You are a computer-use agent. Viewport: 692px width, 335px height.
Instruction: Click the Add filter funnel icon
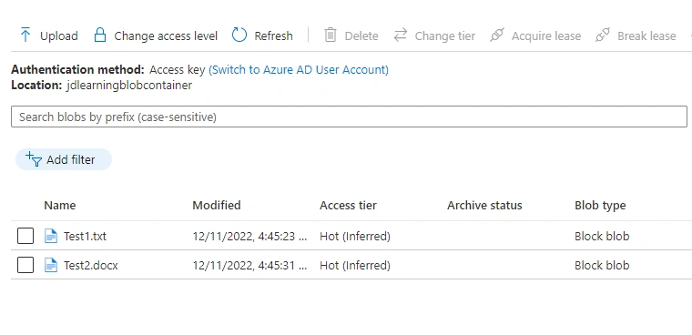[34, 159]
